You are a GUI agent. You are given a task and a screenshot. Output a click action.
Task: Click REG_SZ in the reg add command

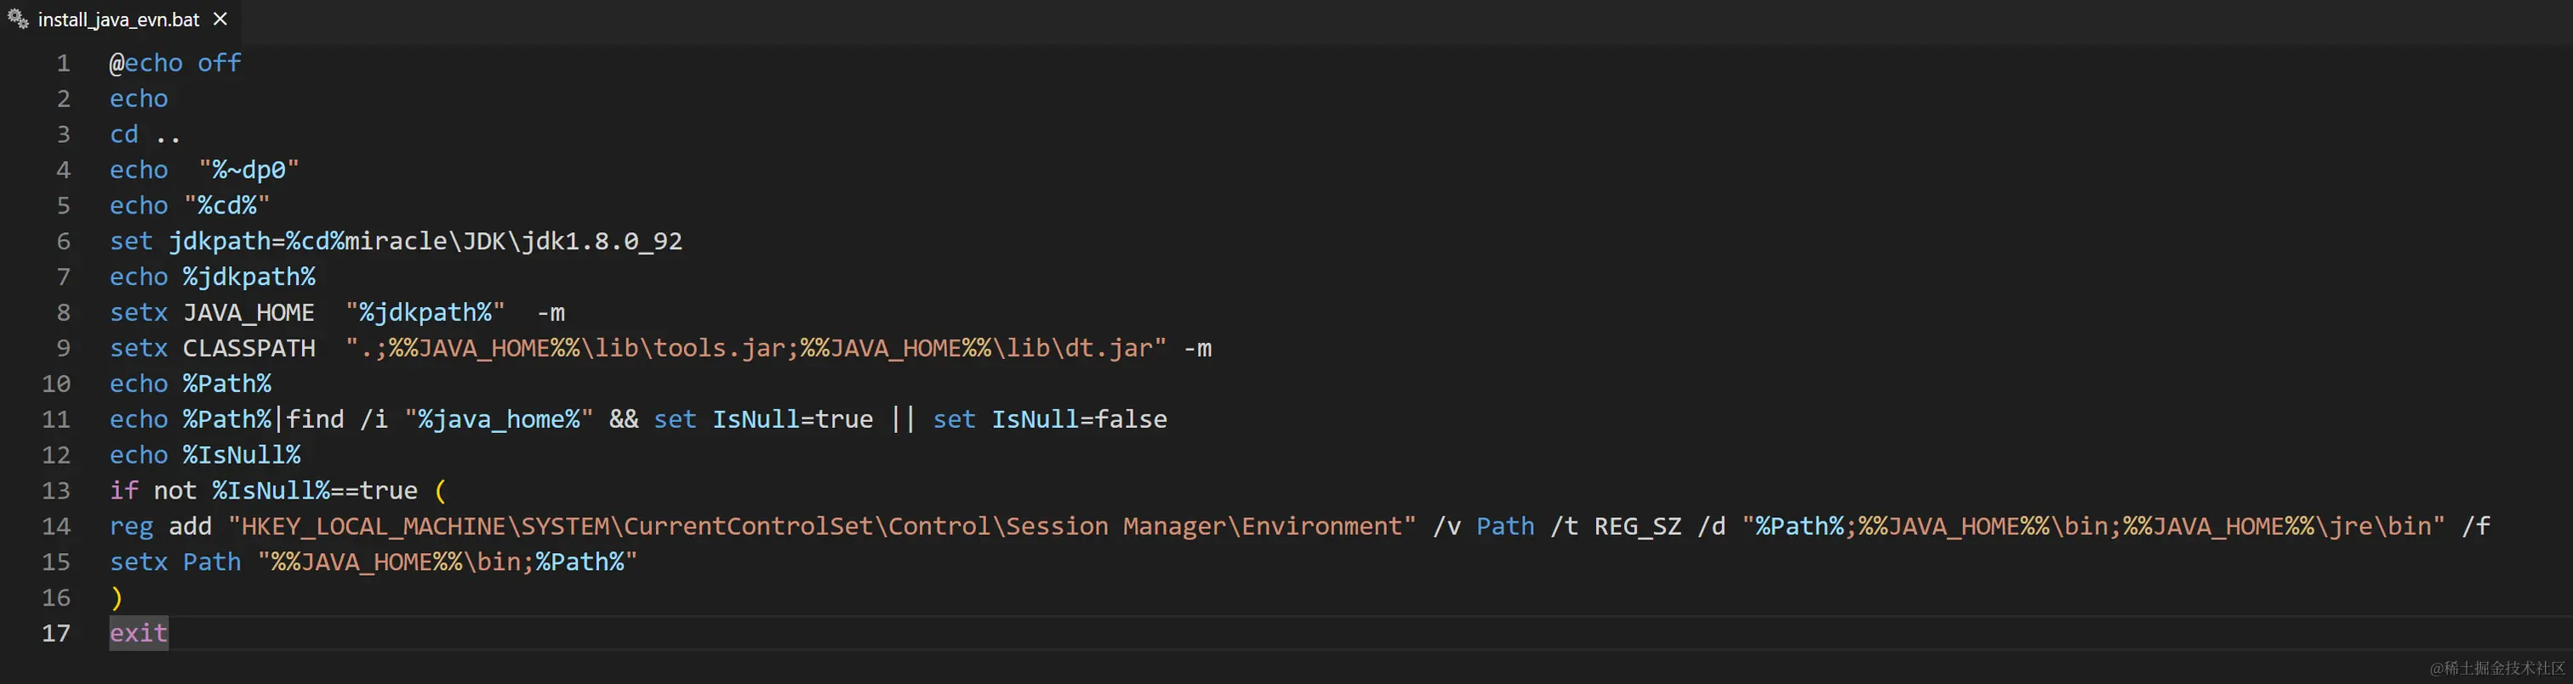point(1637,527)
